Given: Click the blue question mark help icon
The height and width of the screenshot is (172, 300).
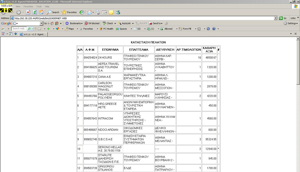Looking at the screenshot, I should (214, 29).
